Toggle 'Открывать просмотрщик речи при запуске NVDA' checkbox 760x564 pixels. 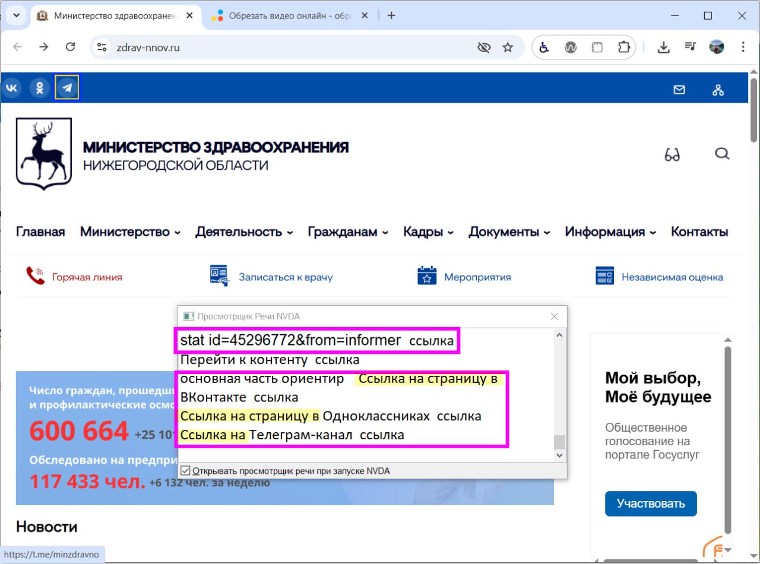click(x=185, y=471)
